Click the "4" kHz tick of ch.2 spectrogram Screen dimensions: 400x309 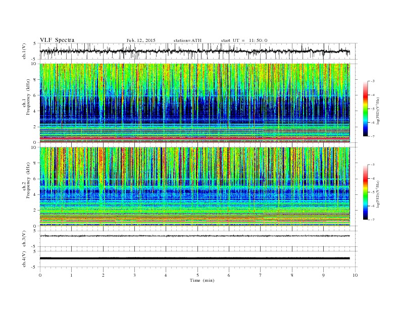(x=35, y=194)
